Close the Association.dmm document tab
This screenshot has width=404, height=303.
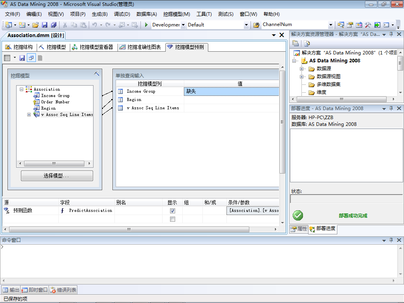[x=282, y=35]
